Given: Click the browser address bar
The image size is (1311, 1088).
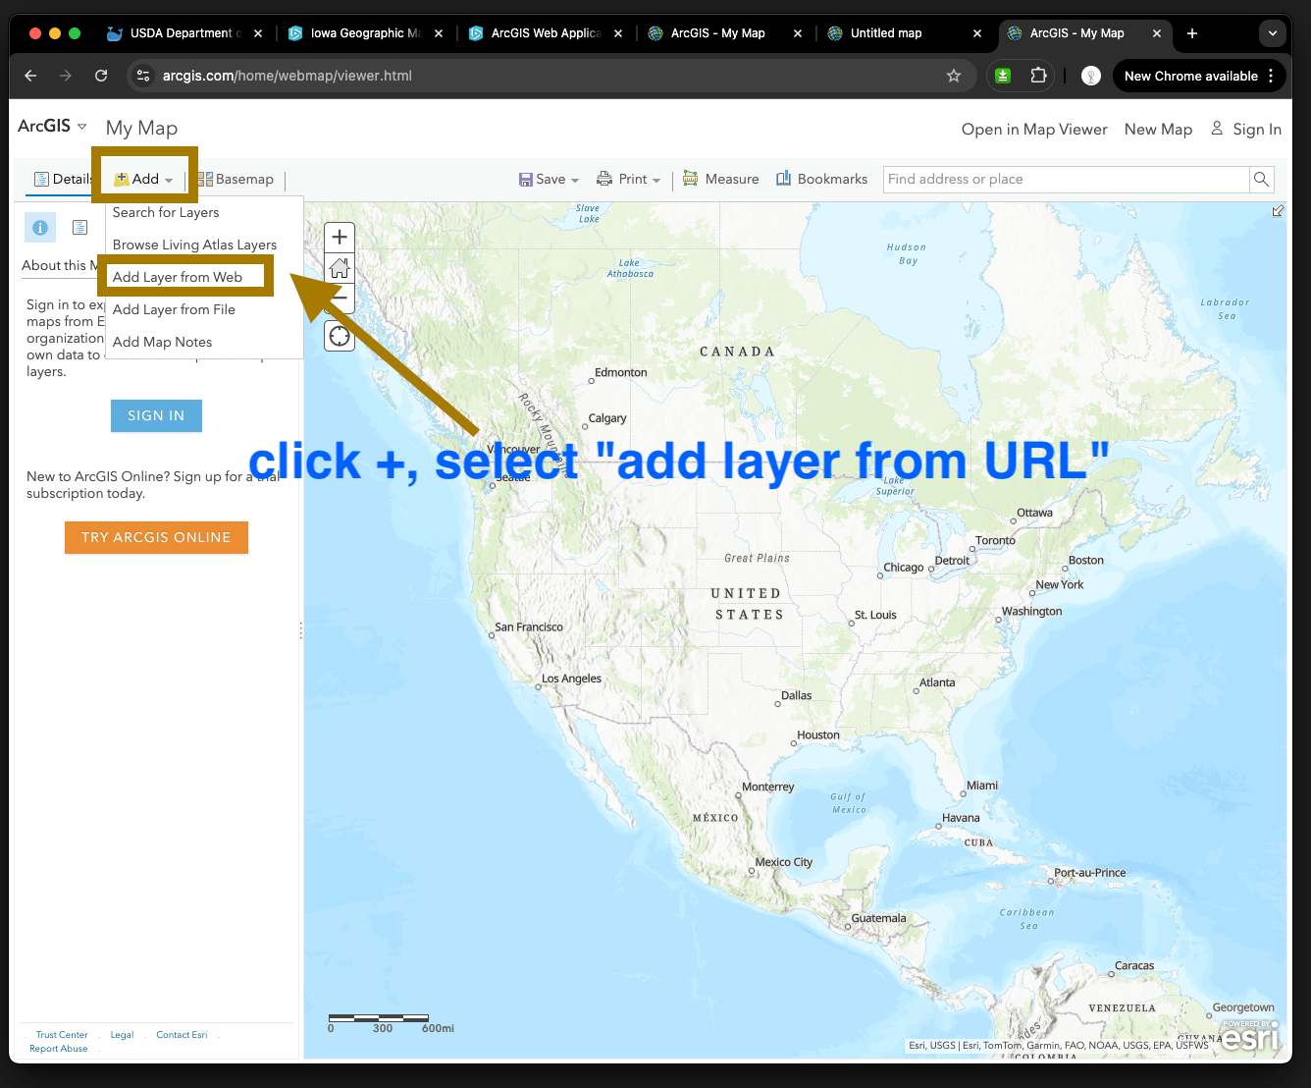Looking at the screenshot, I should click(550, 76).
